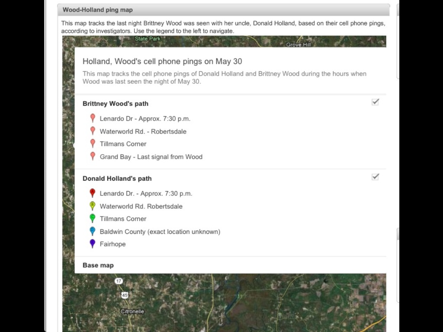Click the purple Fairhope pin

click(92, 243)
